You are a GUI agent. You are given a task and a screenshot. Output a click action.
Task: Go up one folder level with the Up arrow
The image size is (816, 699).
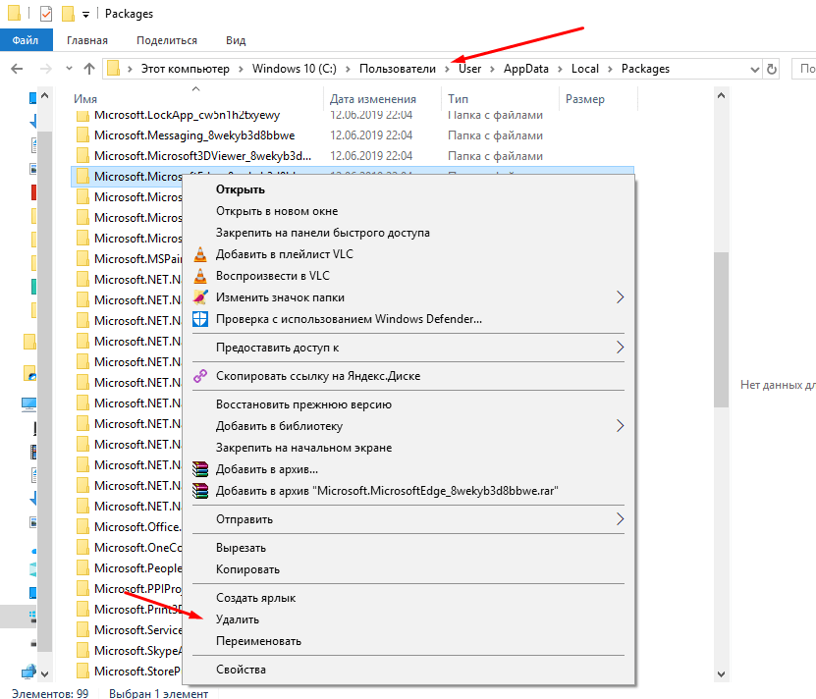click(89, 69)
